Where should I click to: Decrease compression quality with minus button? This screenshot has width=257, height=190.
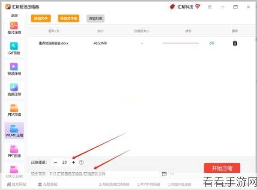56,162
